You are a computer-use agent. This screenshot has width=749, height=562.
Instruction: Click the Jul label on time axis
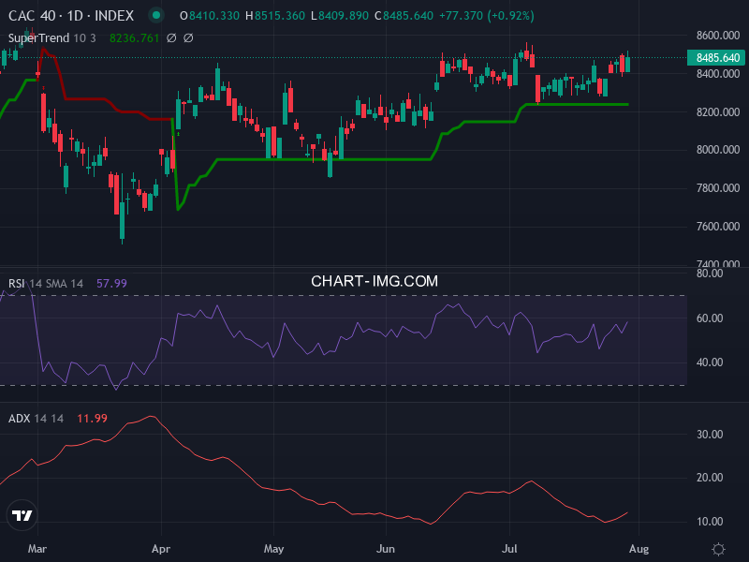(509, 549)
